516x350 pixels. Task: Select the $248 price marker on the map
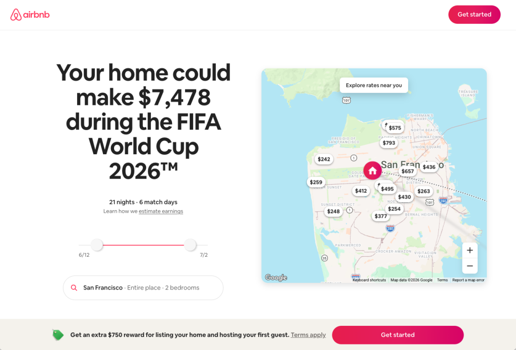tap(332, 211)
